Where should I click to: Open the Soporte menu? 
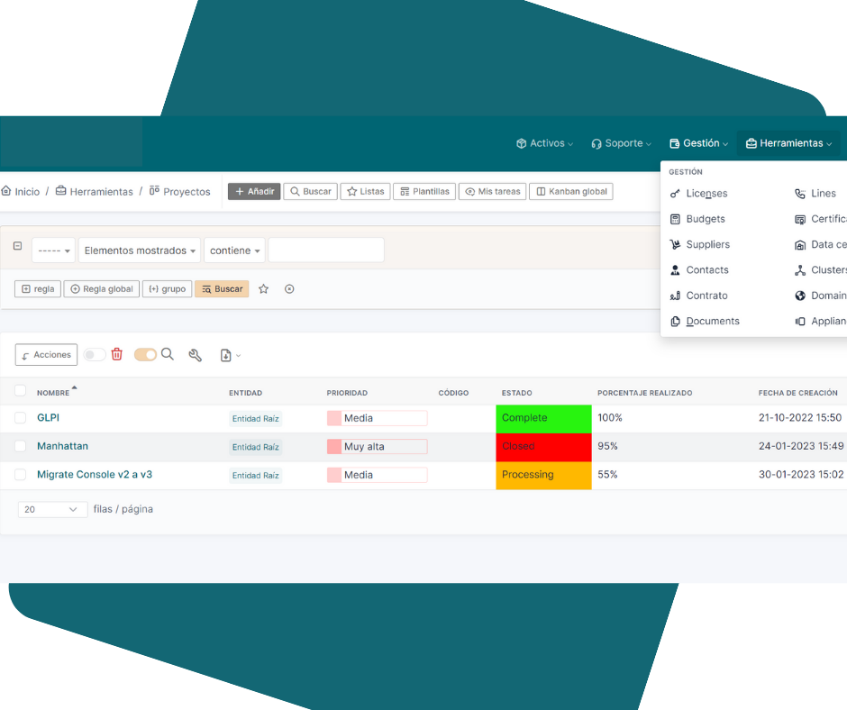pos(622,143)
